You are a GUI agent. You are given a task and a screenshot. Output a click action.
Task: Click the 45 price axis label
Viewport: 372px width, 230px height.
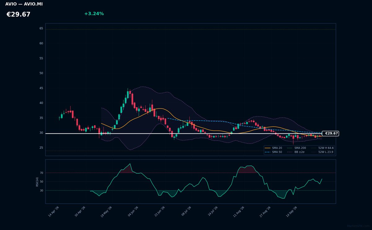(x=41, y=88)
